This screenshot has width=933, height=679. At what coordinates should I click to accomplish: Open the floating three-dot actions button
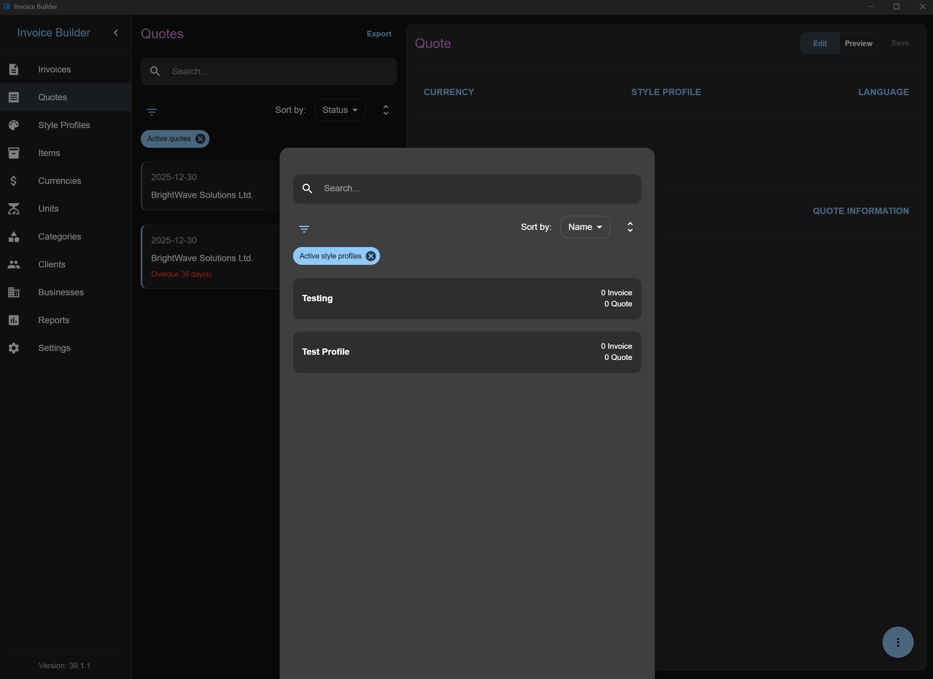click(898, 642)
